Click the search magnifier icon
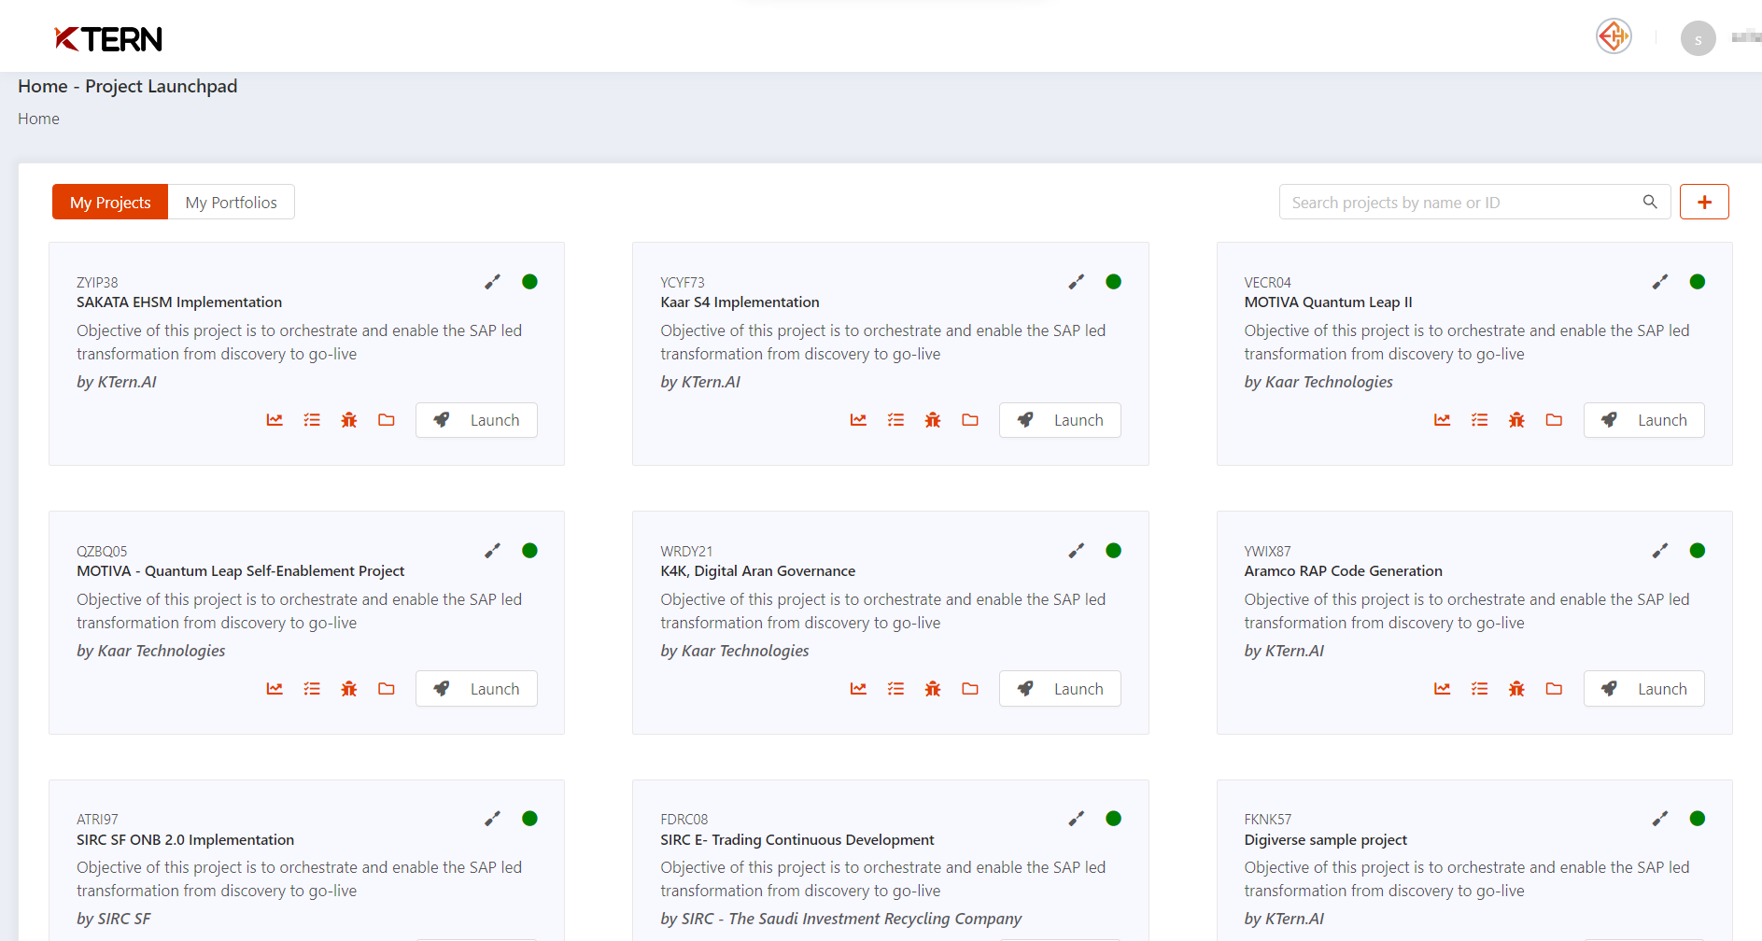This screenshot has height=941, width=1762. tap(1650, 202)
